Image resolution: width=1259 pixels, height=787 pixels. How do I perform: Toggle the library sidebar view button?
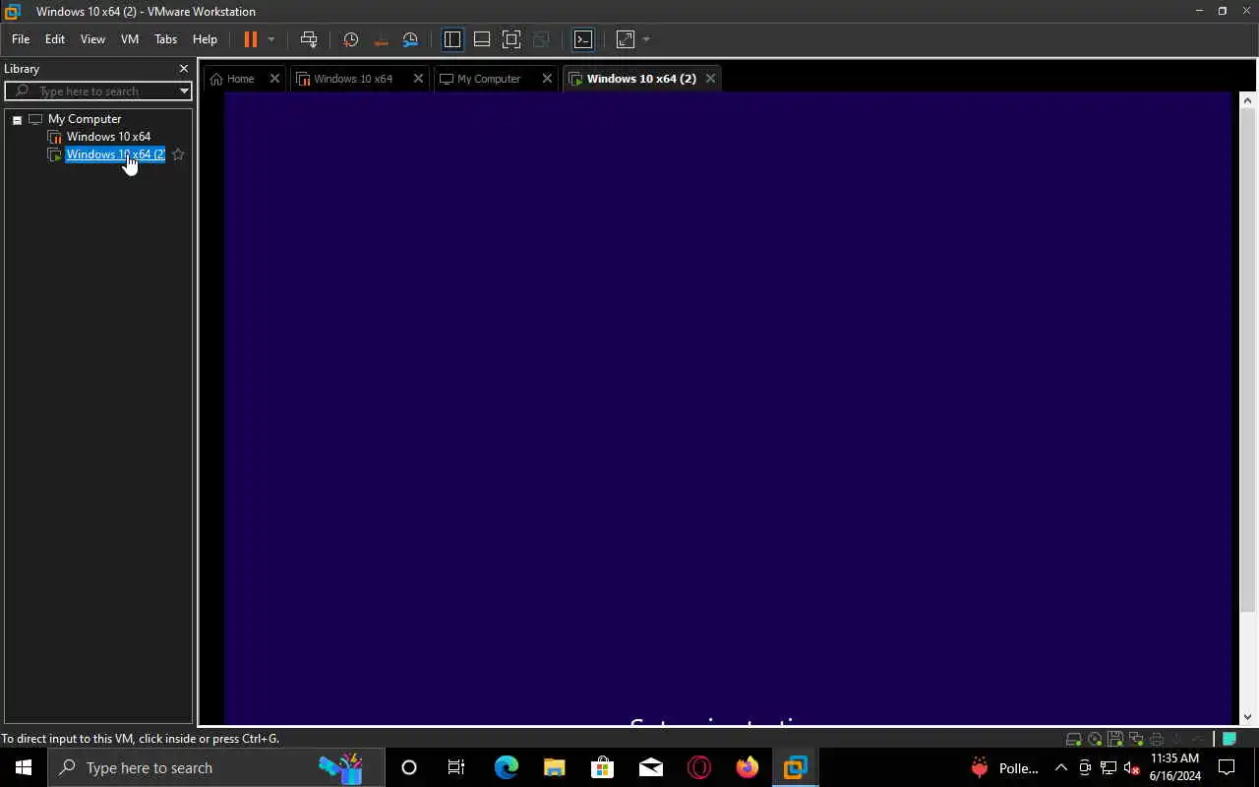pos(452,39)
